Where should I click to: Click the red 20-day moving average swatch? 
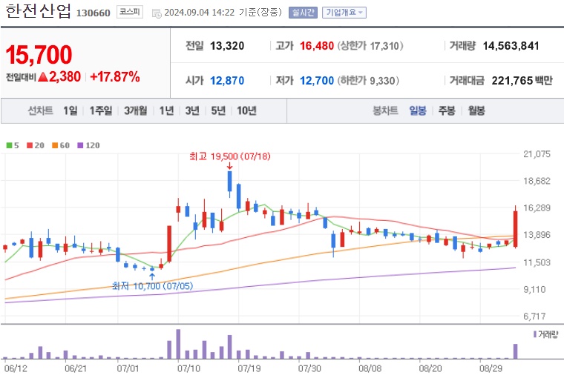(x=30, y=145)
